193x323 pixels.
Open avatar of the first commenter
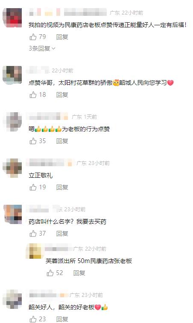pos(12,18)
